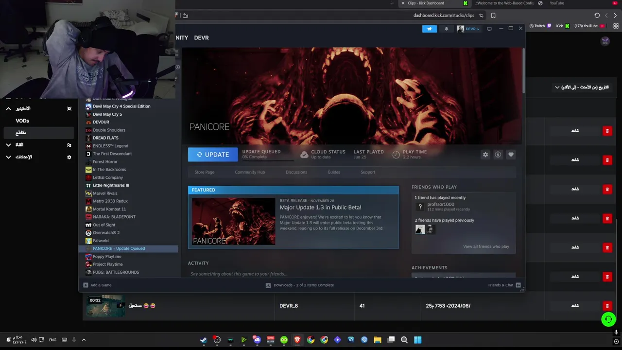Show hidden system tray icons chevron
The width and height of the screenshot is (622, 350).
84,340
